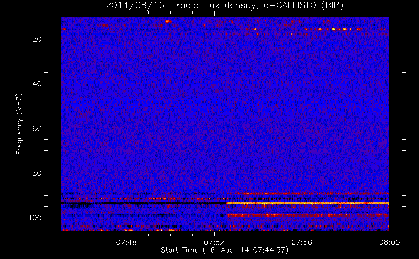Click the 08:00 time tick label
This screenshot has height=259, width=419.
[389, 243]
